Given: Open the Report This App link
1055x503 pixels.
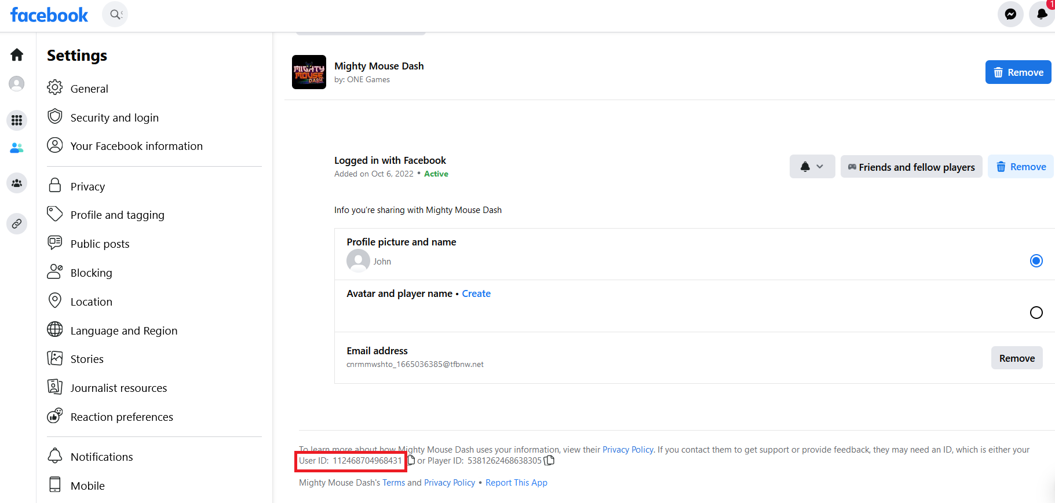Looking at the screenshot, I should [516, 483].
